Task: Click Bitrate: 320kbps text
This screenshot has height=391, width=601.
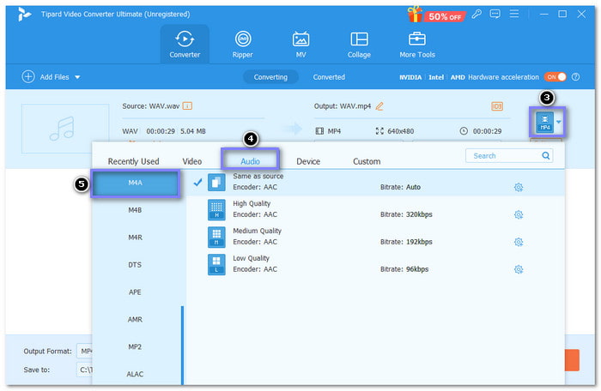Action: [406, 214]
